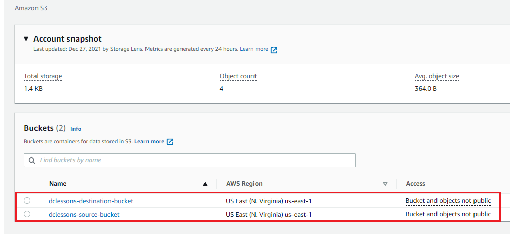
Task: Click region cell of dclessons-destination-bucket
Action: point(269,201)
